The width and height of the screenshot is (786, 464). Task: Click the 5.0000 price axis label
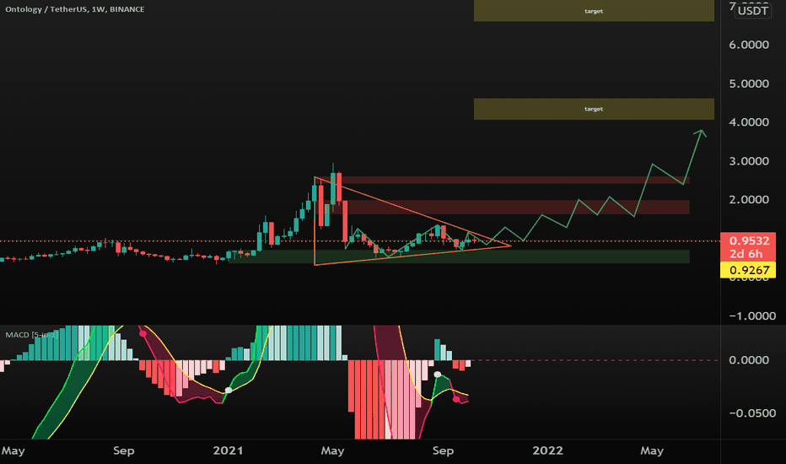coord(748,84)
